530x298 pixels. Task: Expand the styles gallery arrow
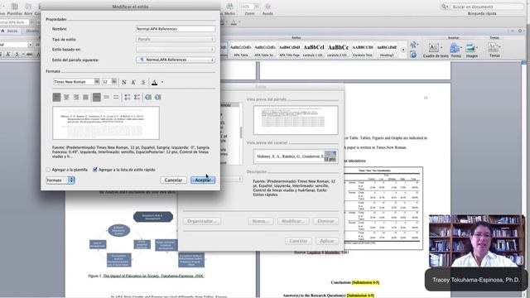point(403,50)
